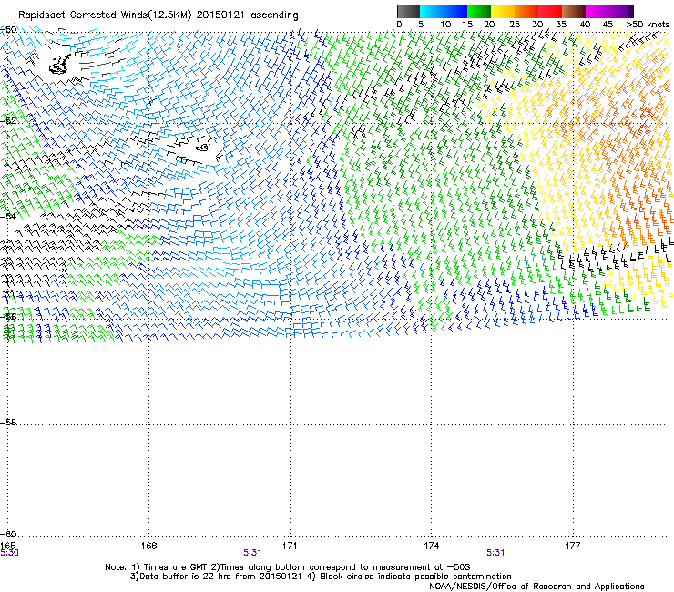
Task: Click the green 15-20 knots legend segment
Action: point(479,11)
